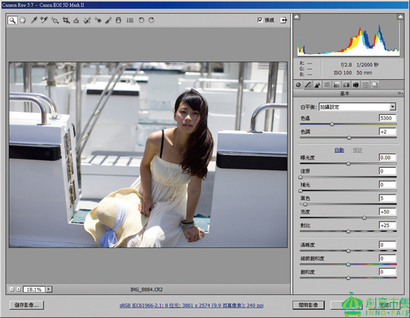Select the Red Eye Removal tool
The height and width of the screenshot is (318, 410).
[98, 20]
